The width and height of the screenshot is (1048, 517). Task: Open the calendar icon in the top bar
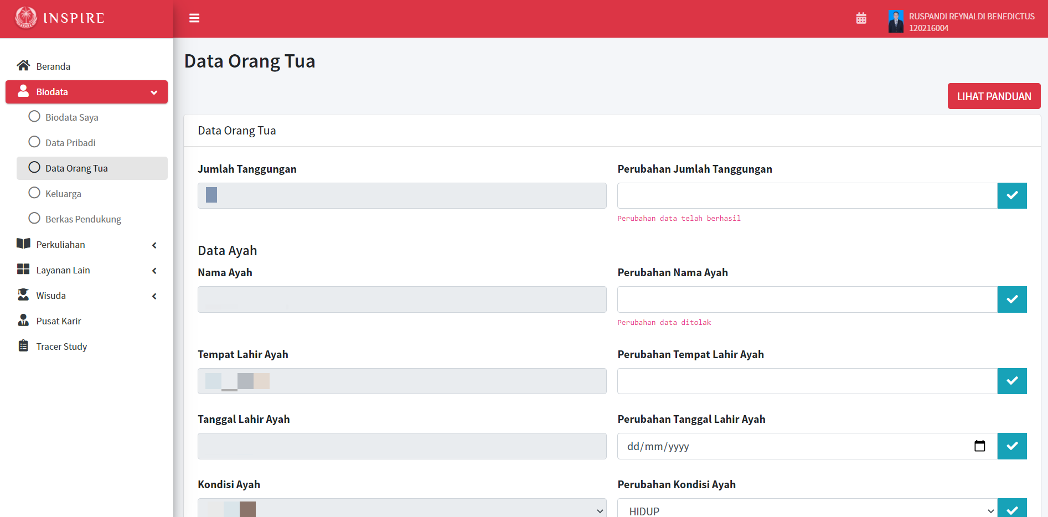point(861,18)
